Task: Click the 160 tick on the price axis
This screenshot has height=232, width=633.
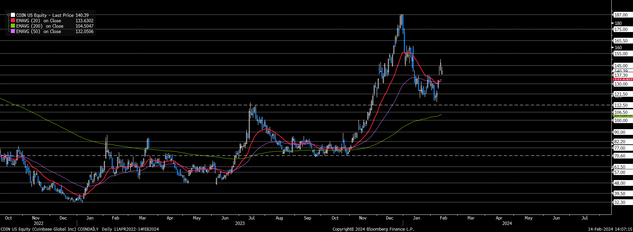Action: click(x=618, y=48)
